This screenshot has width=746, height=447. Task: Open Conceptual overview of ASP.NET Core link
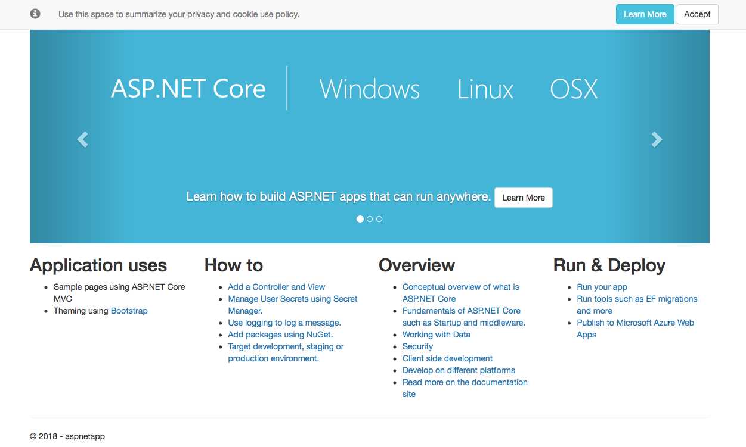461,293
